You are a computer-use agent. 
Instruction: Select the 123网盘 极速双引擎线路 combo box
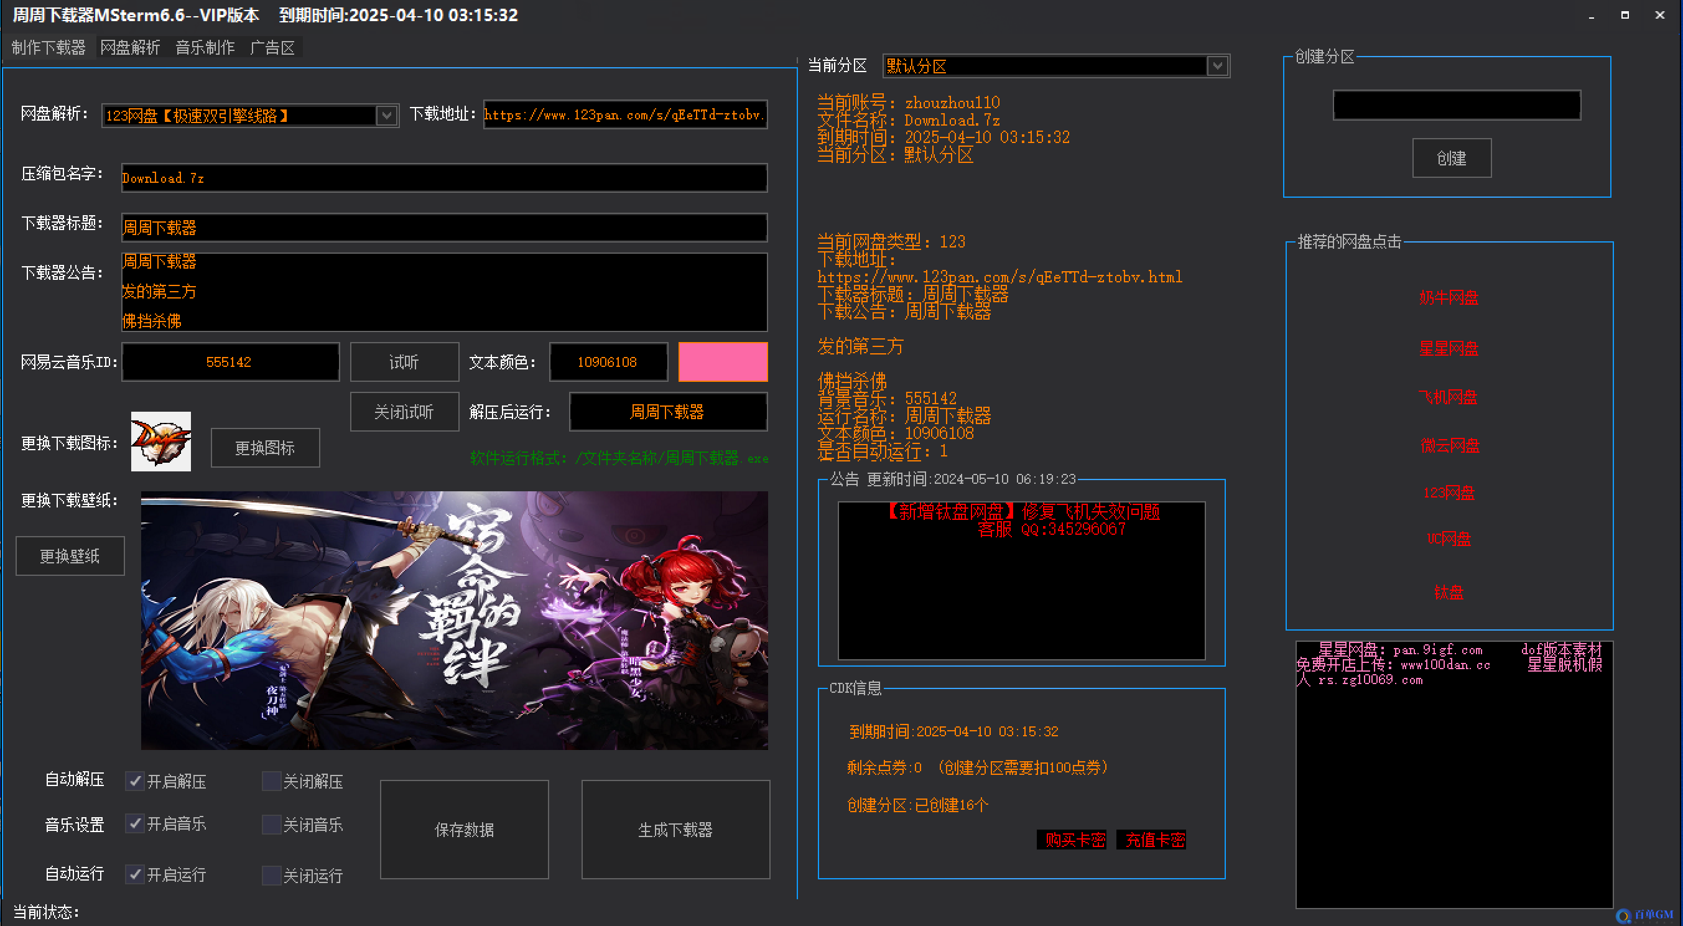(x=250, y=116)
